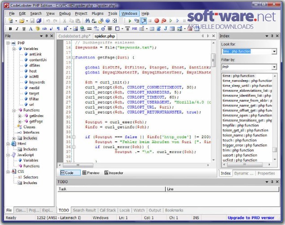Screen dimensions: 285x225
Task: Create a new file with toolbar icon
Action: click(11, 21)
